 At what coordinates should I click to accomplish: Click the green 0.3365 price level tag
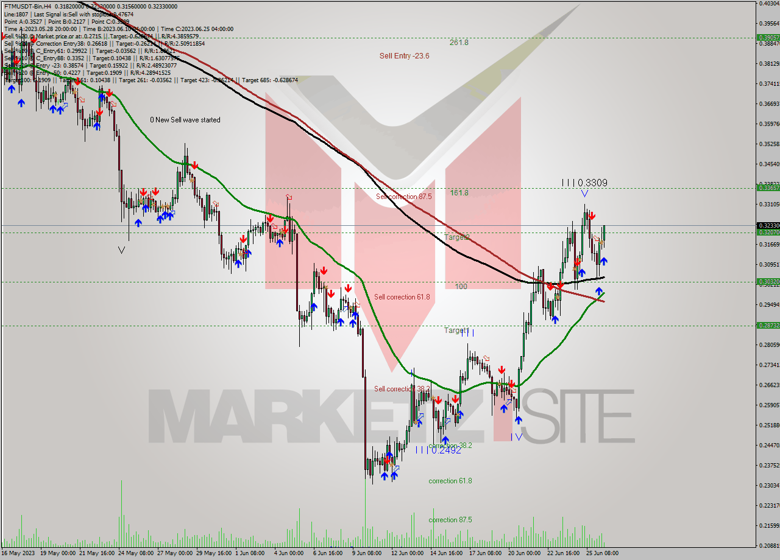click(768, 188)
